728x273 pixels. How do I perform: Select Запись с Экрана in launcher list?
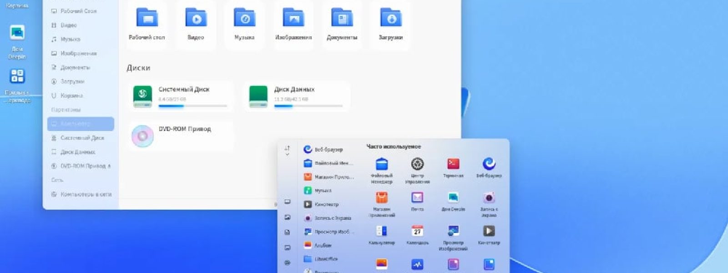pos(329,218)
